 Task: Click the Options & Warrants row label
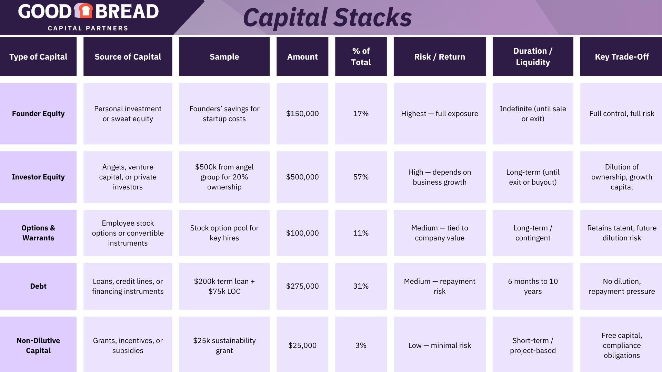38,233
